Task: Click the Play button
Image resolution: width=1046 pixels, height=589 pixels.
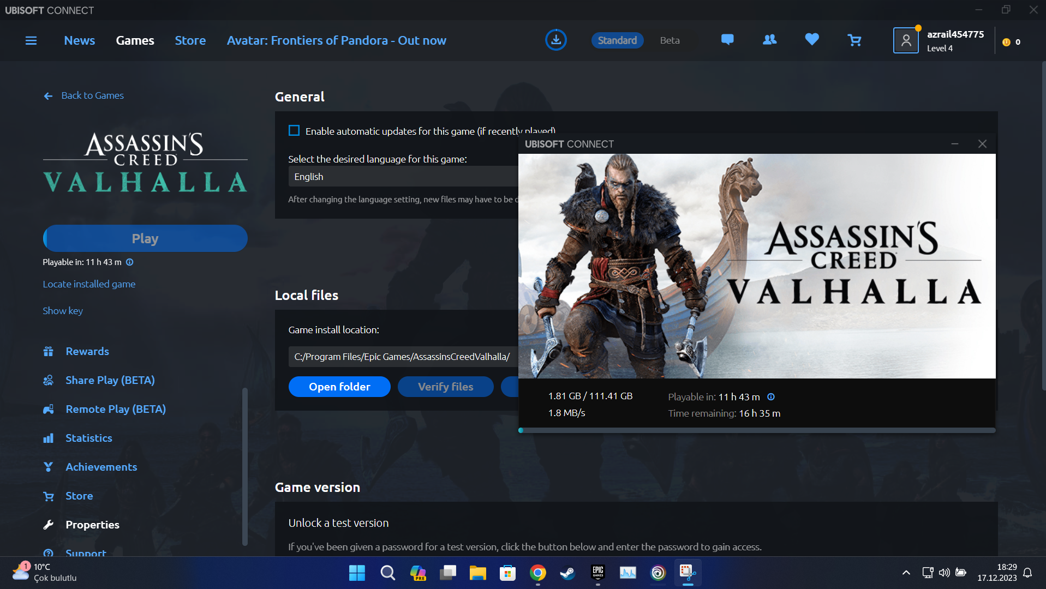Action: tap(145, 238)
